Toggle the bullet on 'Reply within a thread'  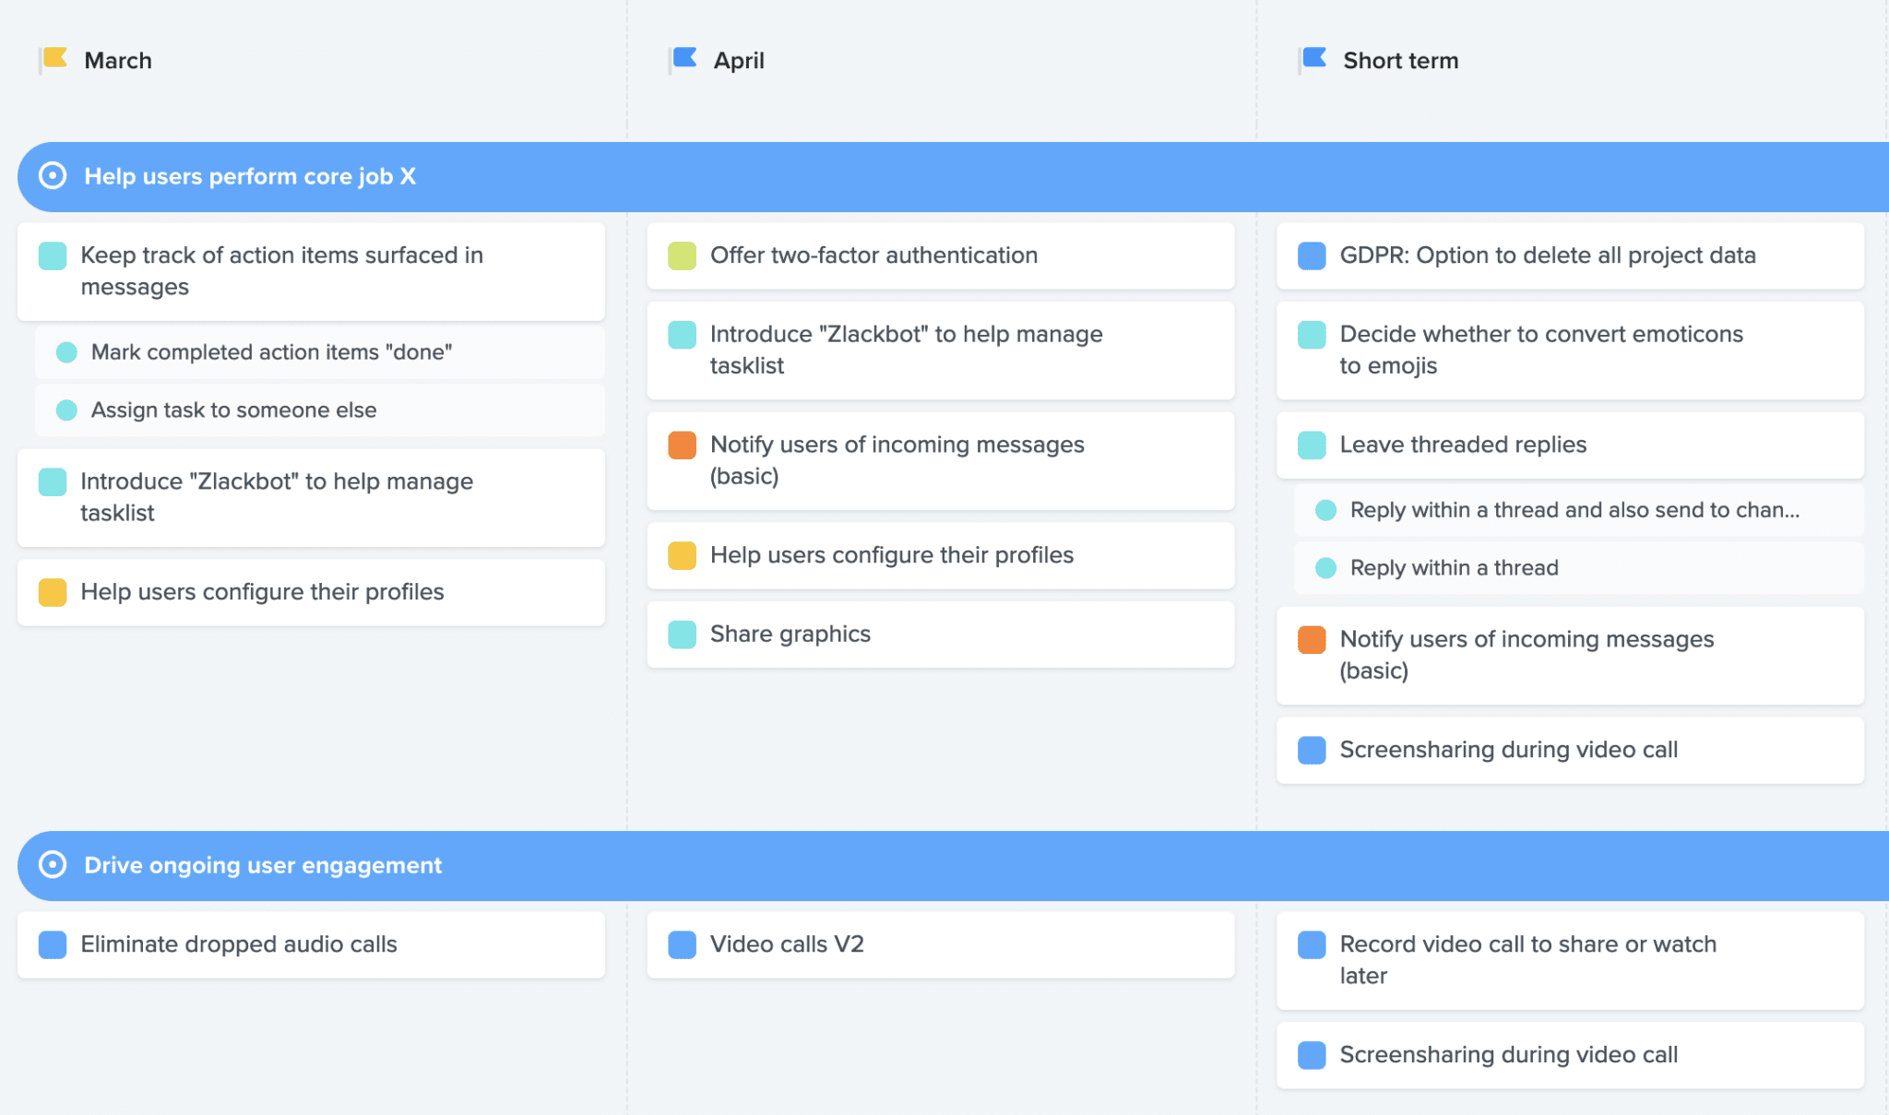[x=1326, y=568]
